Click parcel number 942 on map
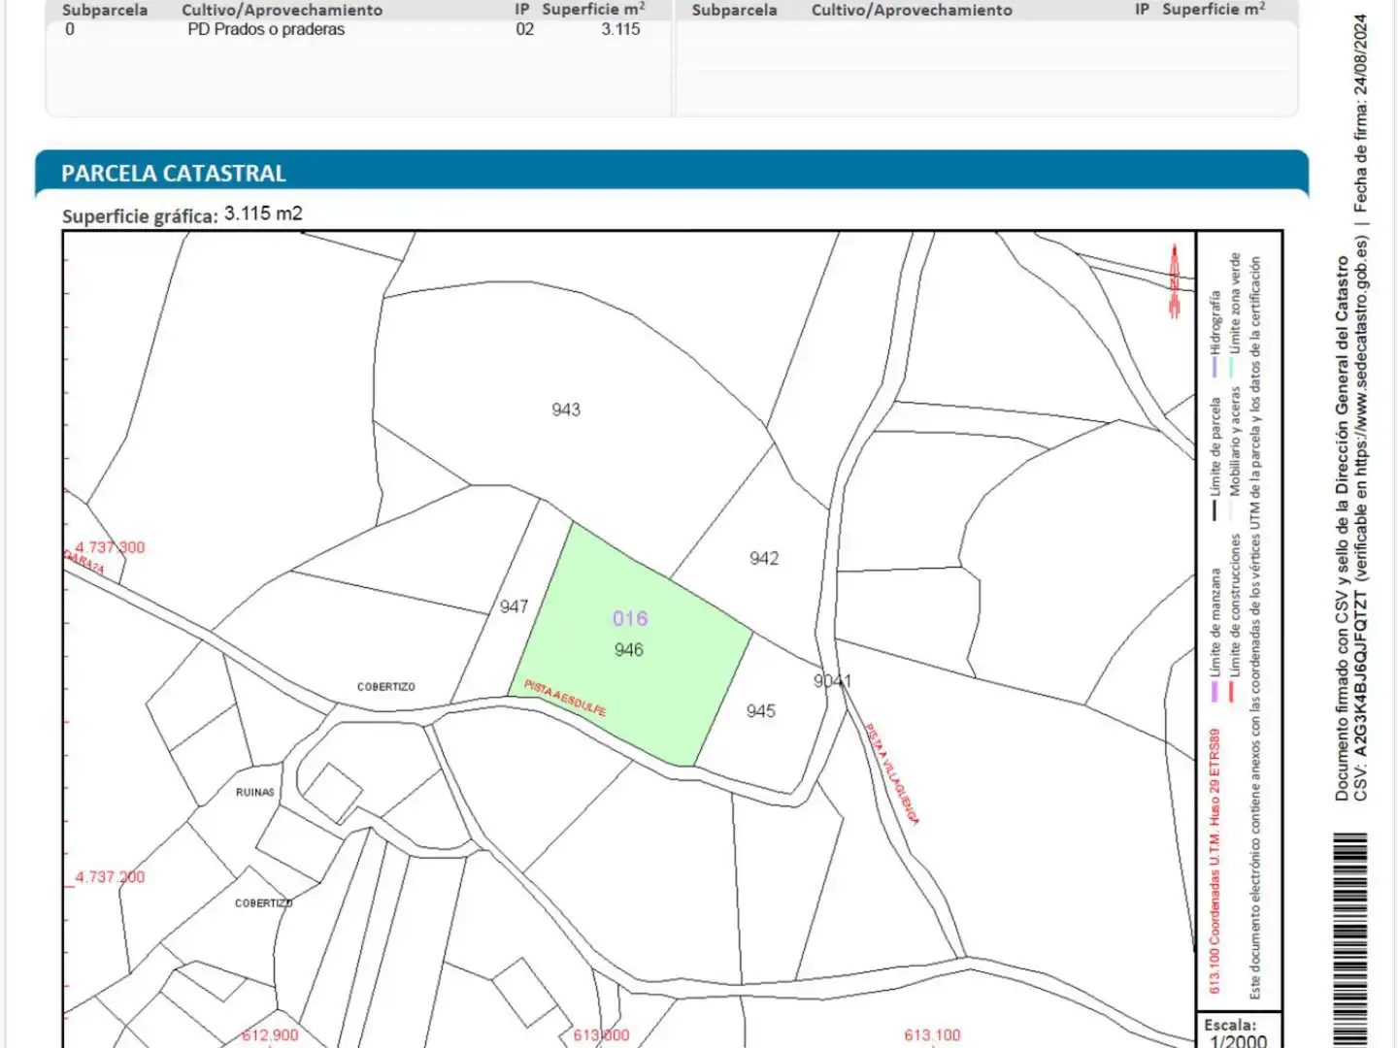Screen dimensions: 1398x1048 (x=764, y=558)
